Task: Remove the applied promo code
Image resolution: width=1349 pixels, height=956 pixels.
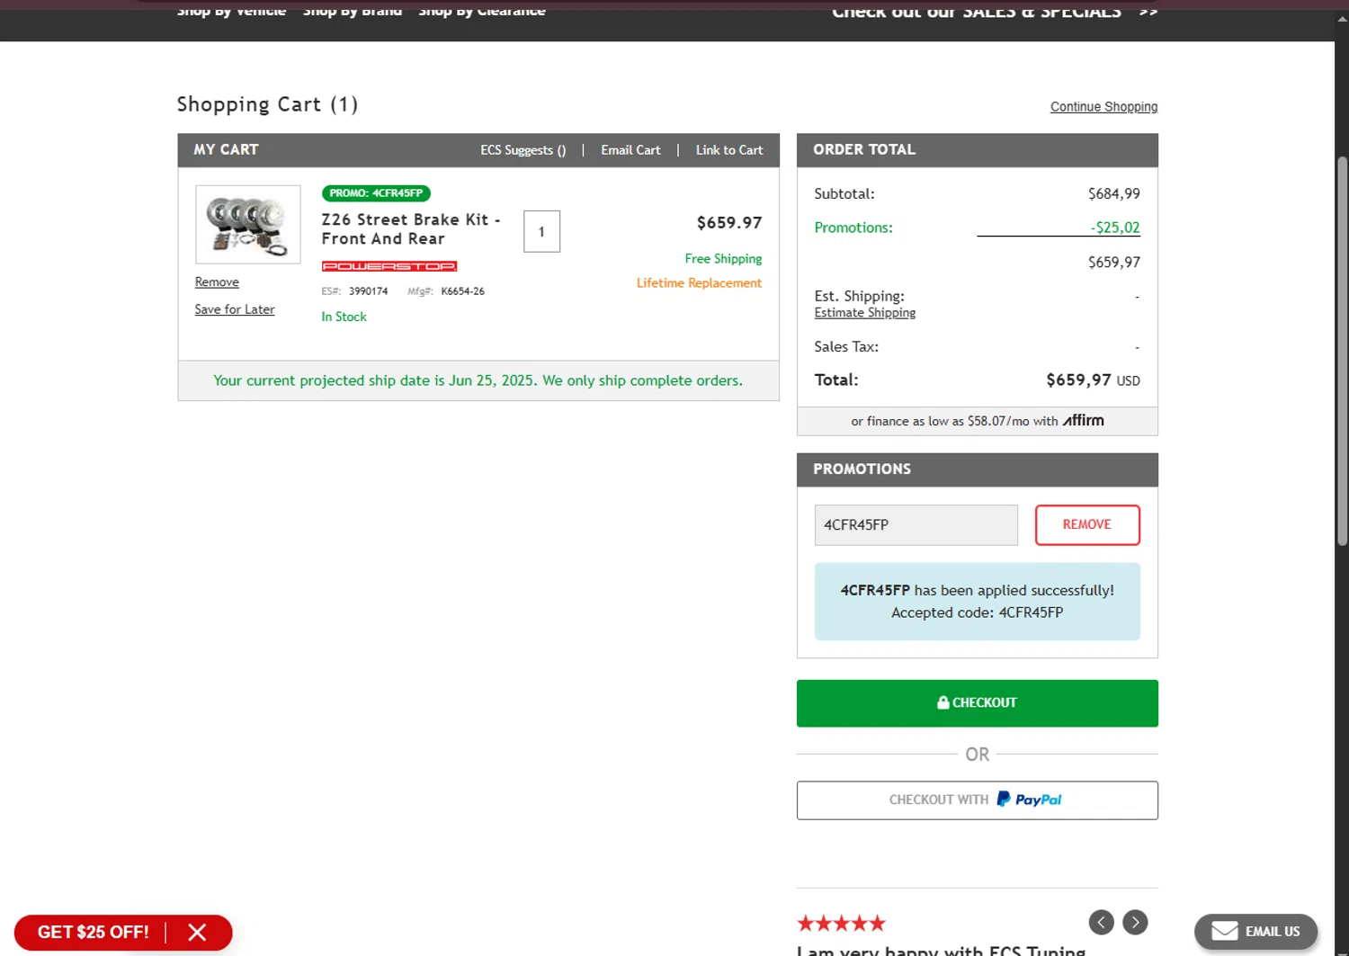Action: pyautogui.click(x=1086, y=525)
